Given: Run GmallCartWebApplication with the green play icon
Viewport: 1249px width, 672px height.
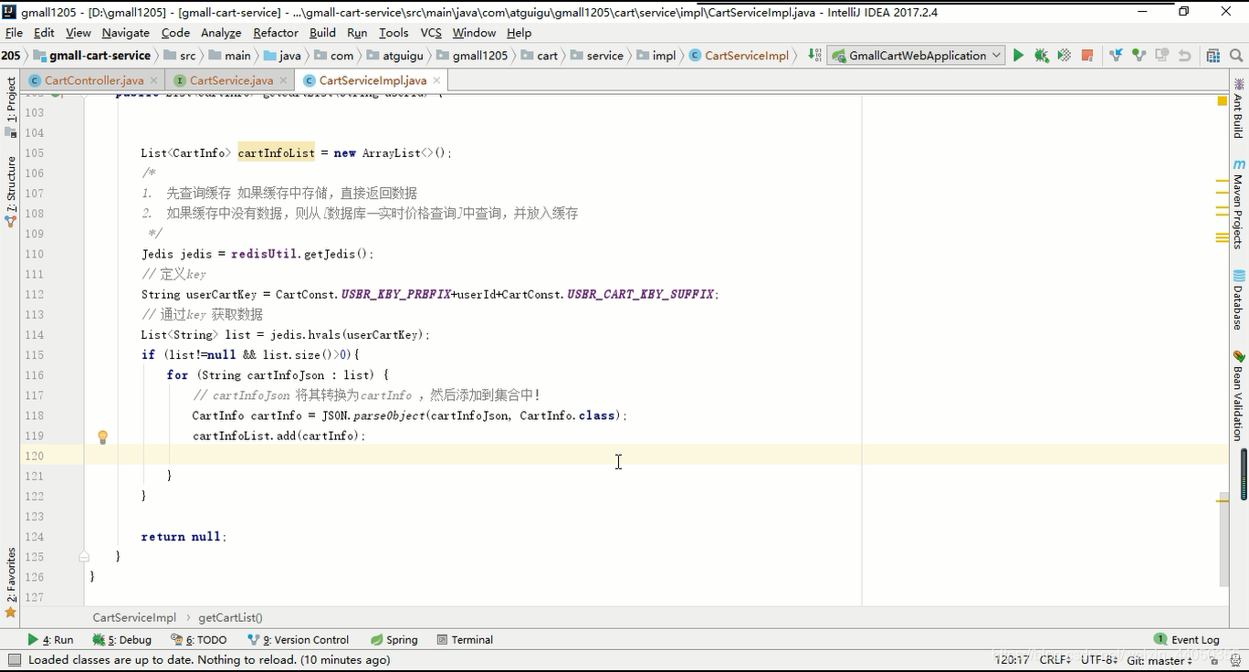Looking at the screenshot, I should pos(1019,56).
